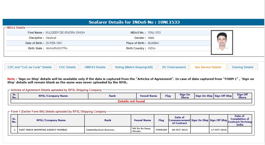The width and height of the screenshot is (265, 145).
Task: Select East India Shipping Agency Mumbai cell
Action: pos(43,130)
